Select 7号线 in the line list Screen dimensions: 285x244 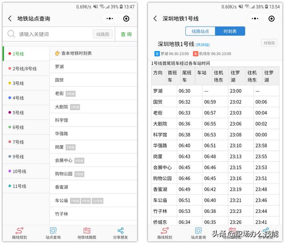coord(26,142)
